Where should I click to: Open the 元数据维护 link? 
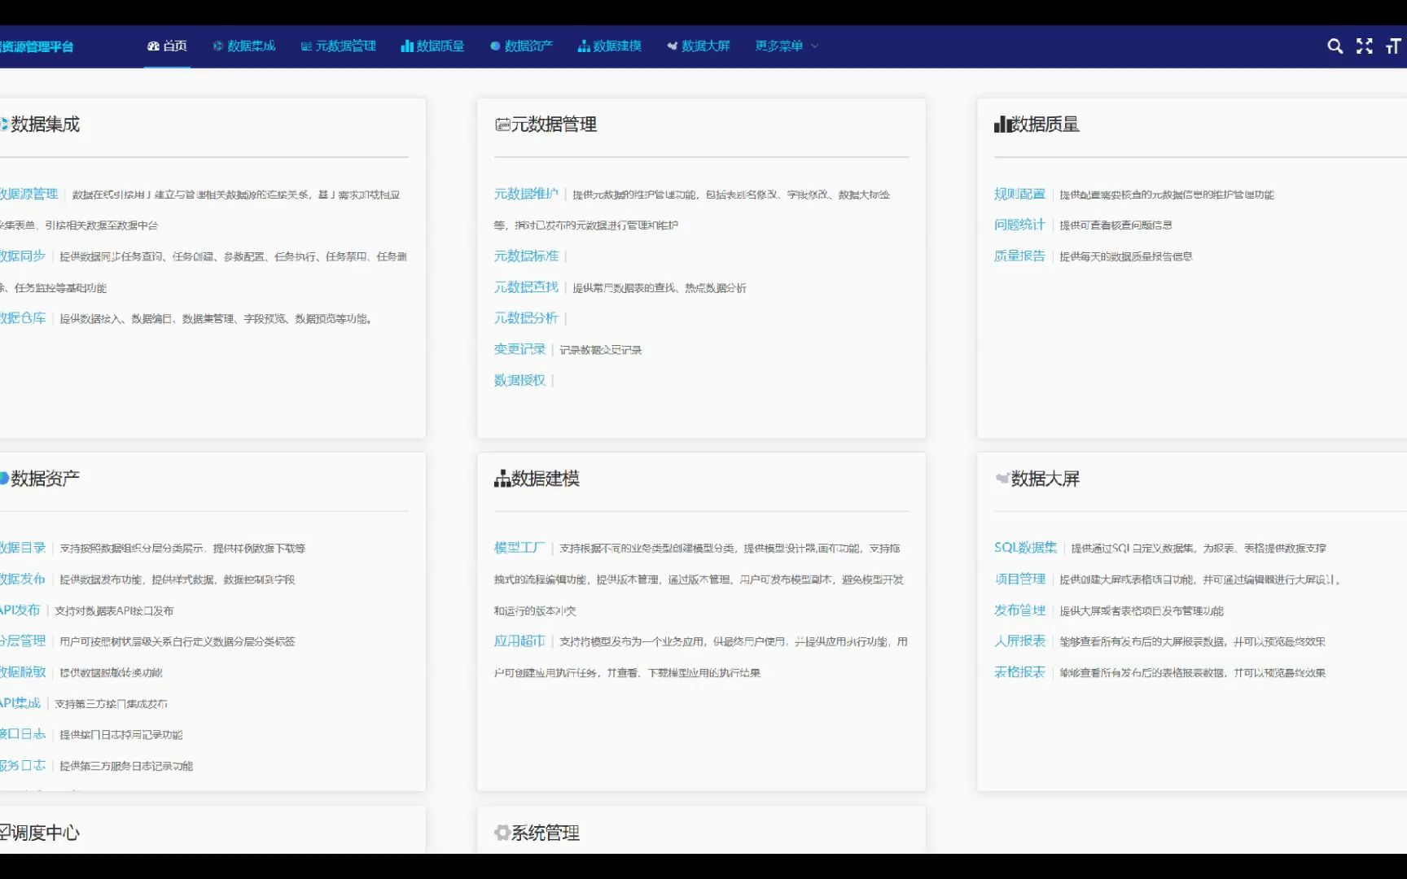coord(526,194)
